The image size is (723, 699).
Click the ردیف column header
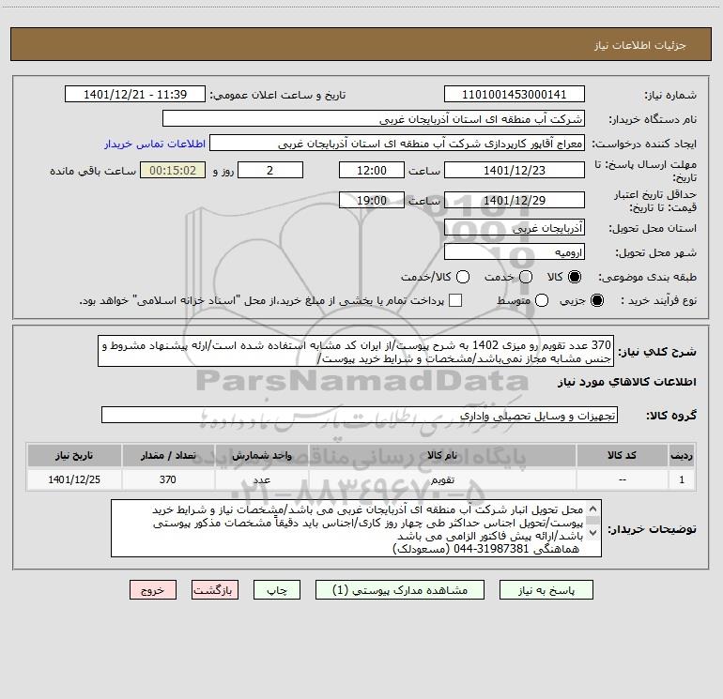coord(682,455)
